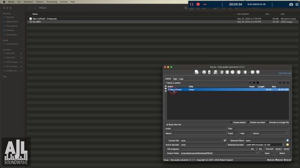The height and width of the screenshot is (168, 300).
Task: Switch to the Tags tab
Action: (x=175, y=79)
